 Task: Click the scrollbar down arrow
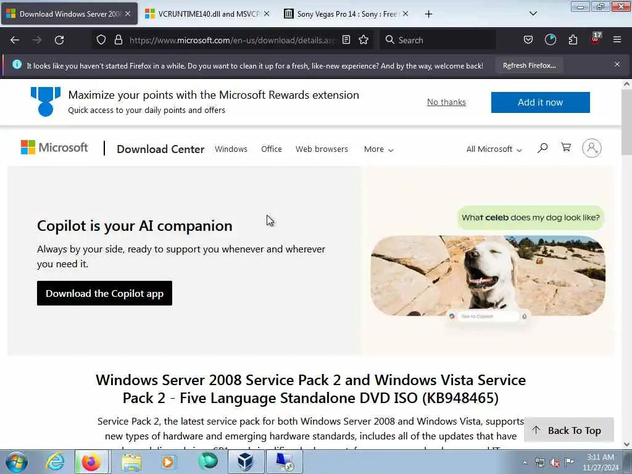[626, 444]
